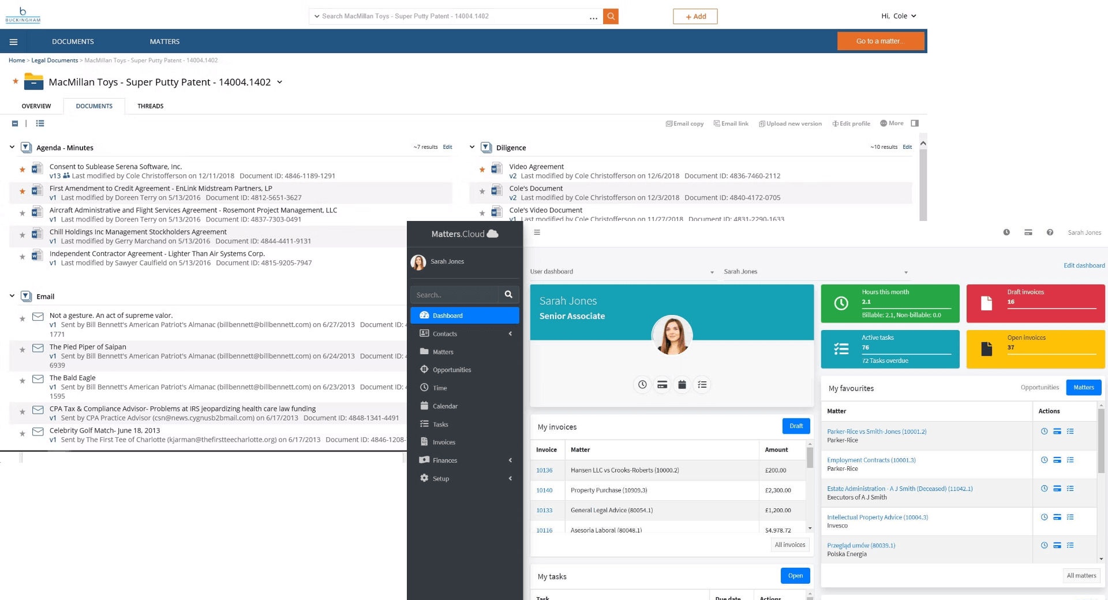The width and height of the screenshot is (1108, 600).
Task: Click All invoices button
Action: pos(790,545)
